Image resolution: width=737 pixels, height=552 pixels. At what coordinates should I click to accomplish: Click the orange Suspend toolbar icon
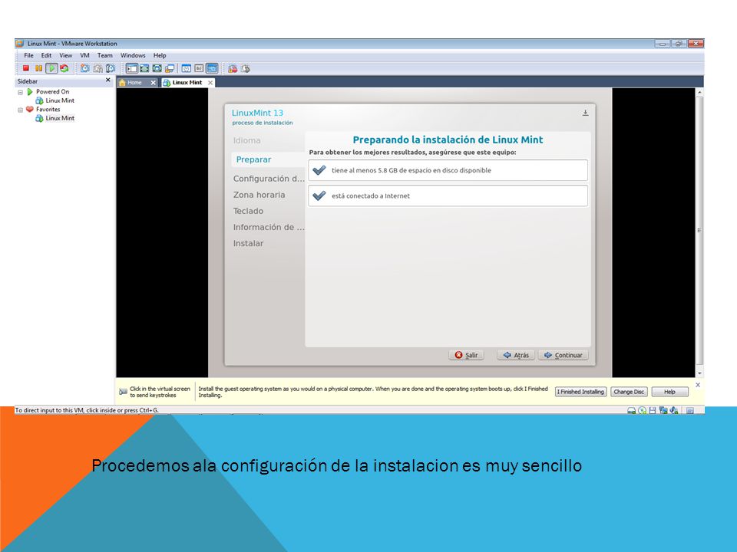coord(38,68)
